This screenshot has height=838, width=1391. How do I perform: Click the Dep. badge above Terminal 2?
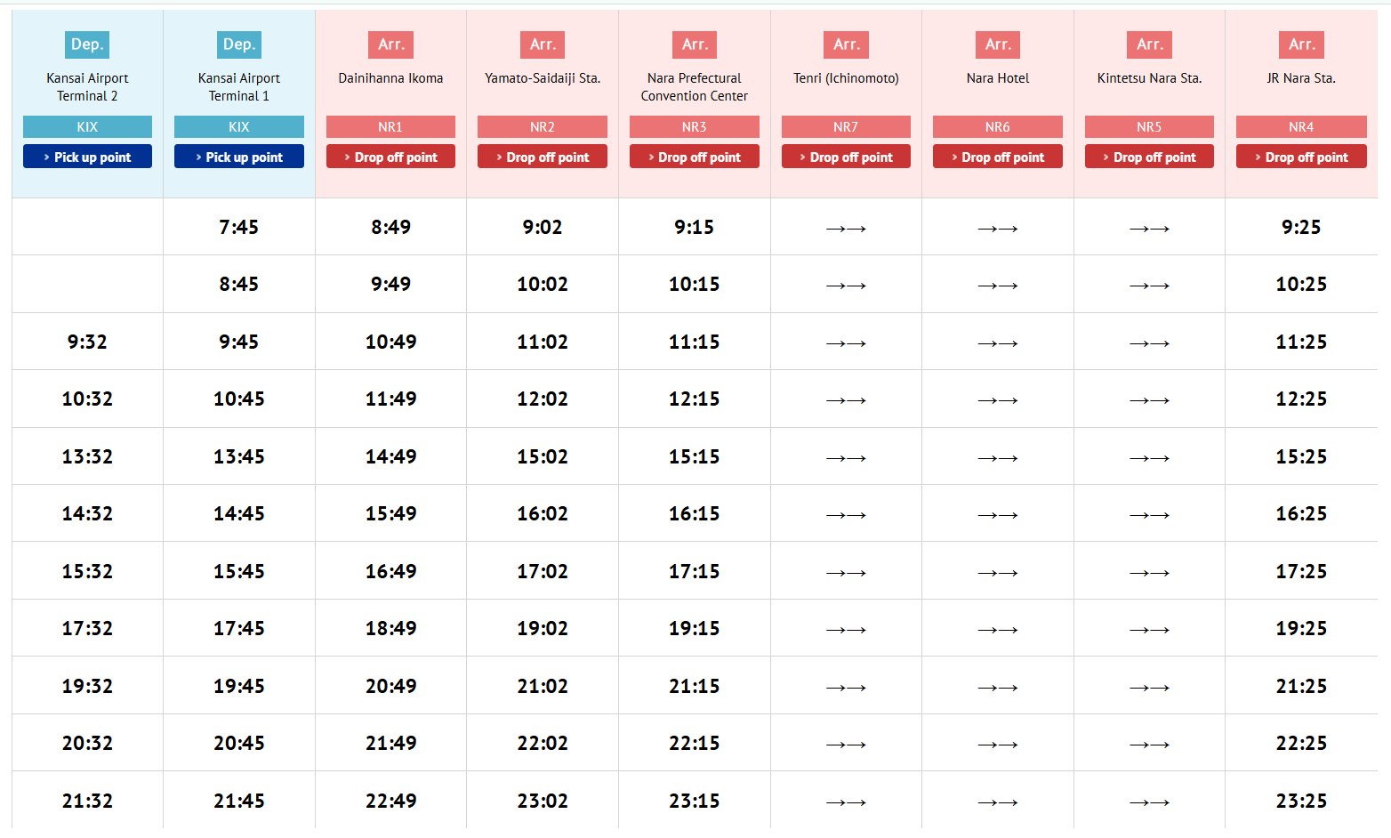click(87, 44)
